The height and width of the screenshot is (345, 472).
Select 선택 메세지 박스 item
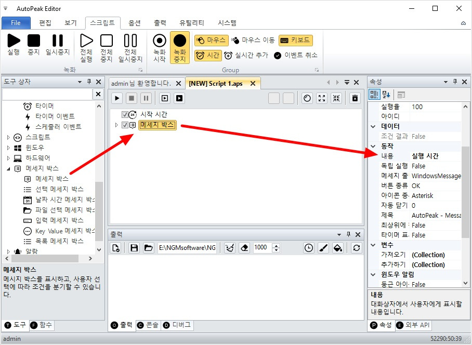pyautogui.click(x=59, y=189)
